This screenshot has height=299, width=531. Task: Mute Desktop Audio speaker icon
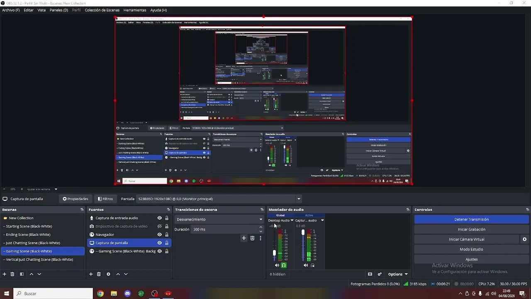pyautogui.click(x=277, y=265)
